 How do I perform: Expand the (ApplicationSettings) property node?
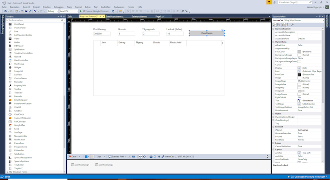coord(274,117)
